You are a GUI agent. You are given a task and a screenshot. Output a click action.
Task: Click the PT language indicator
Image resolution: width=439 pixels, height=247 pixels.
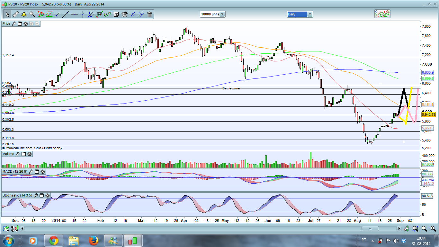coord(364,240)
